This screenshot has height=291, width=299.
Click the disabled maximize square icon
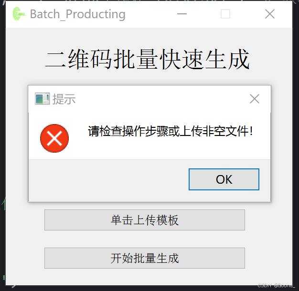225,14
